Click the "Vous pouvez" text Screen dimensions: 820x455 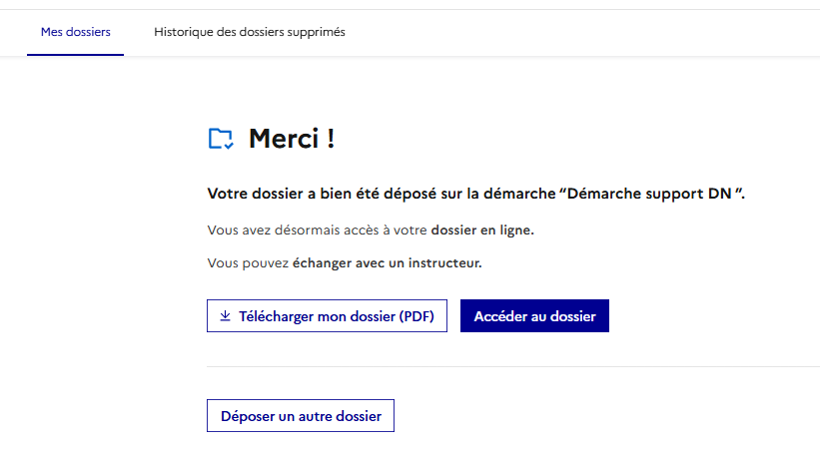(248, 263)
